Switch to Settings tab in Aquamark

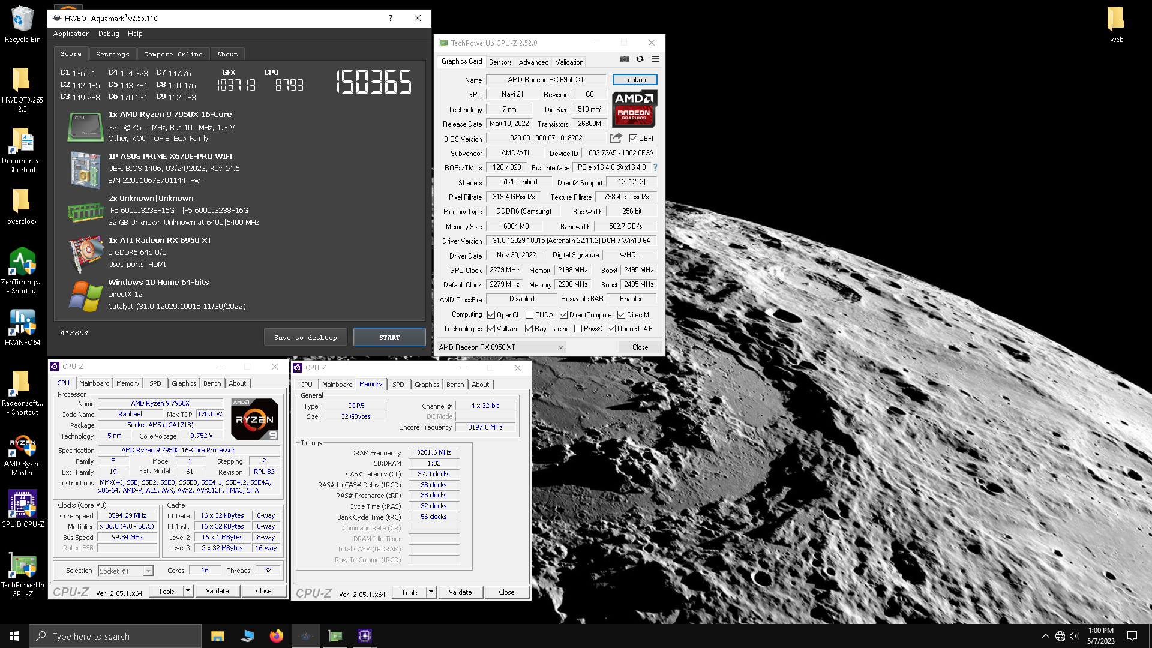113,54
